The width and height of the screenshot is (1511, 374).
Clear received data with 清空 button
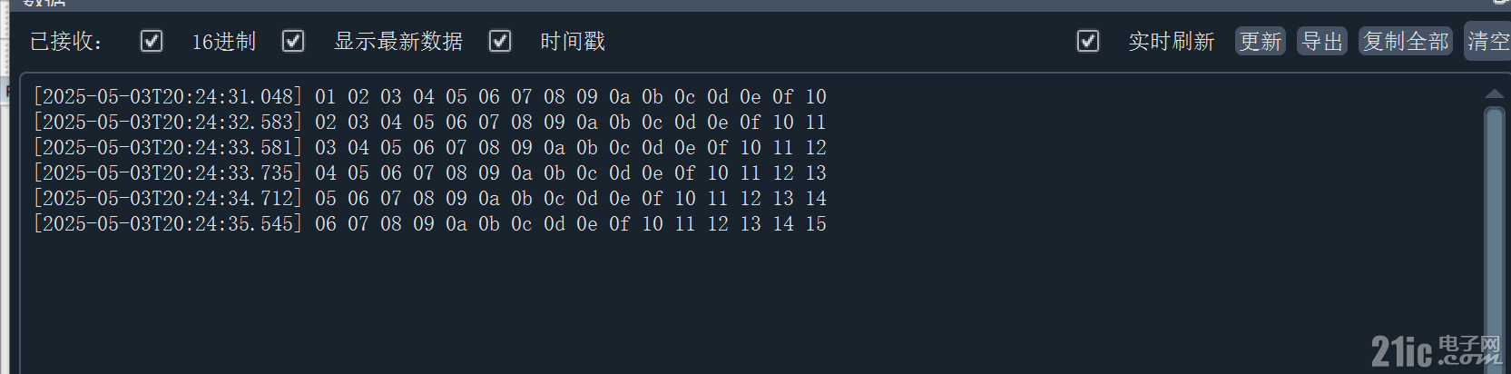[x=1488, y=42]
